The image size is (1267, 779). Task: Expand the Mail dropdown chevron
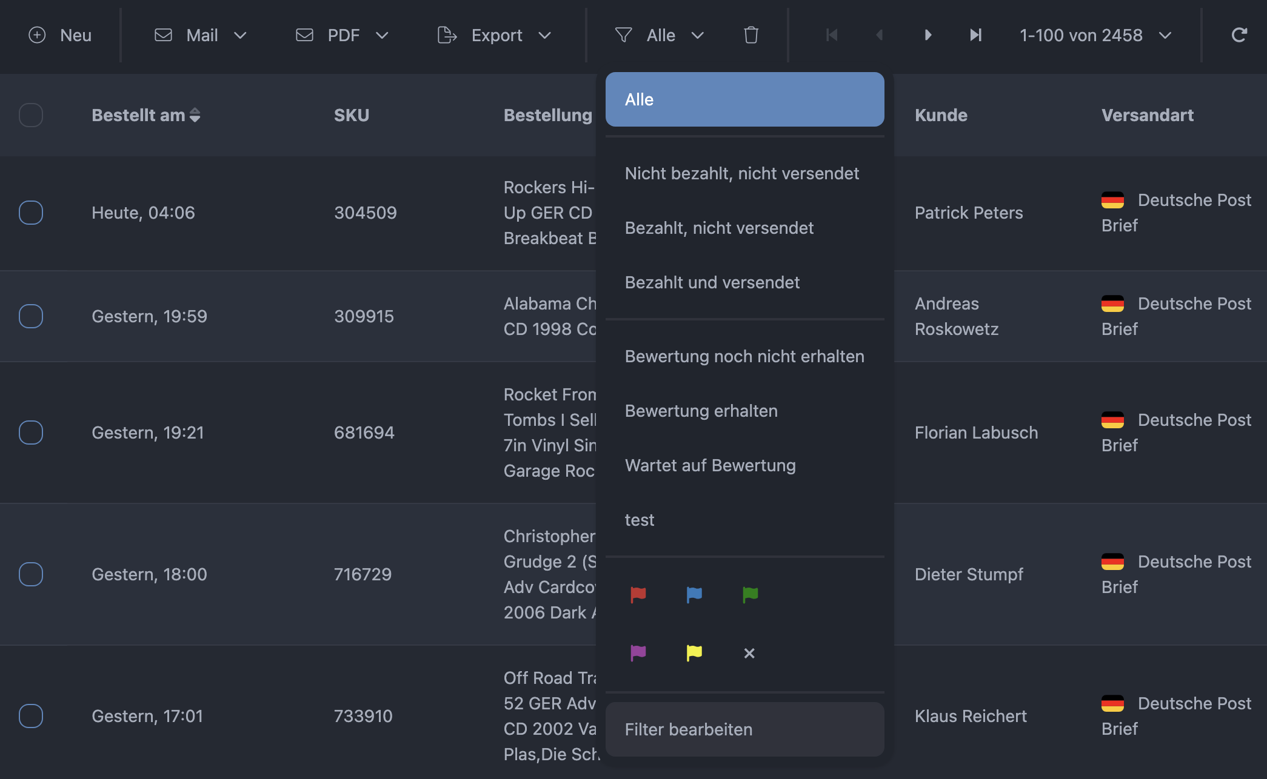point(240,35)
